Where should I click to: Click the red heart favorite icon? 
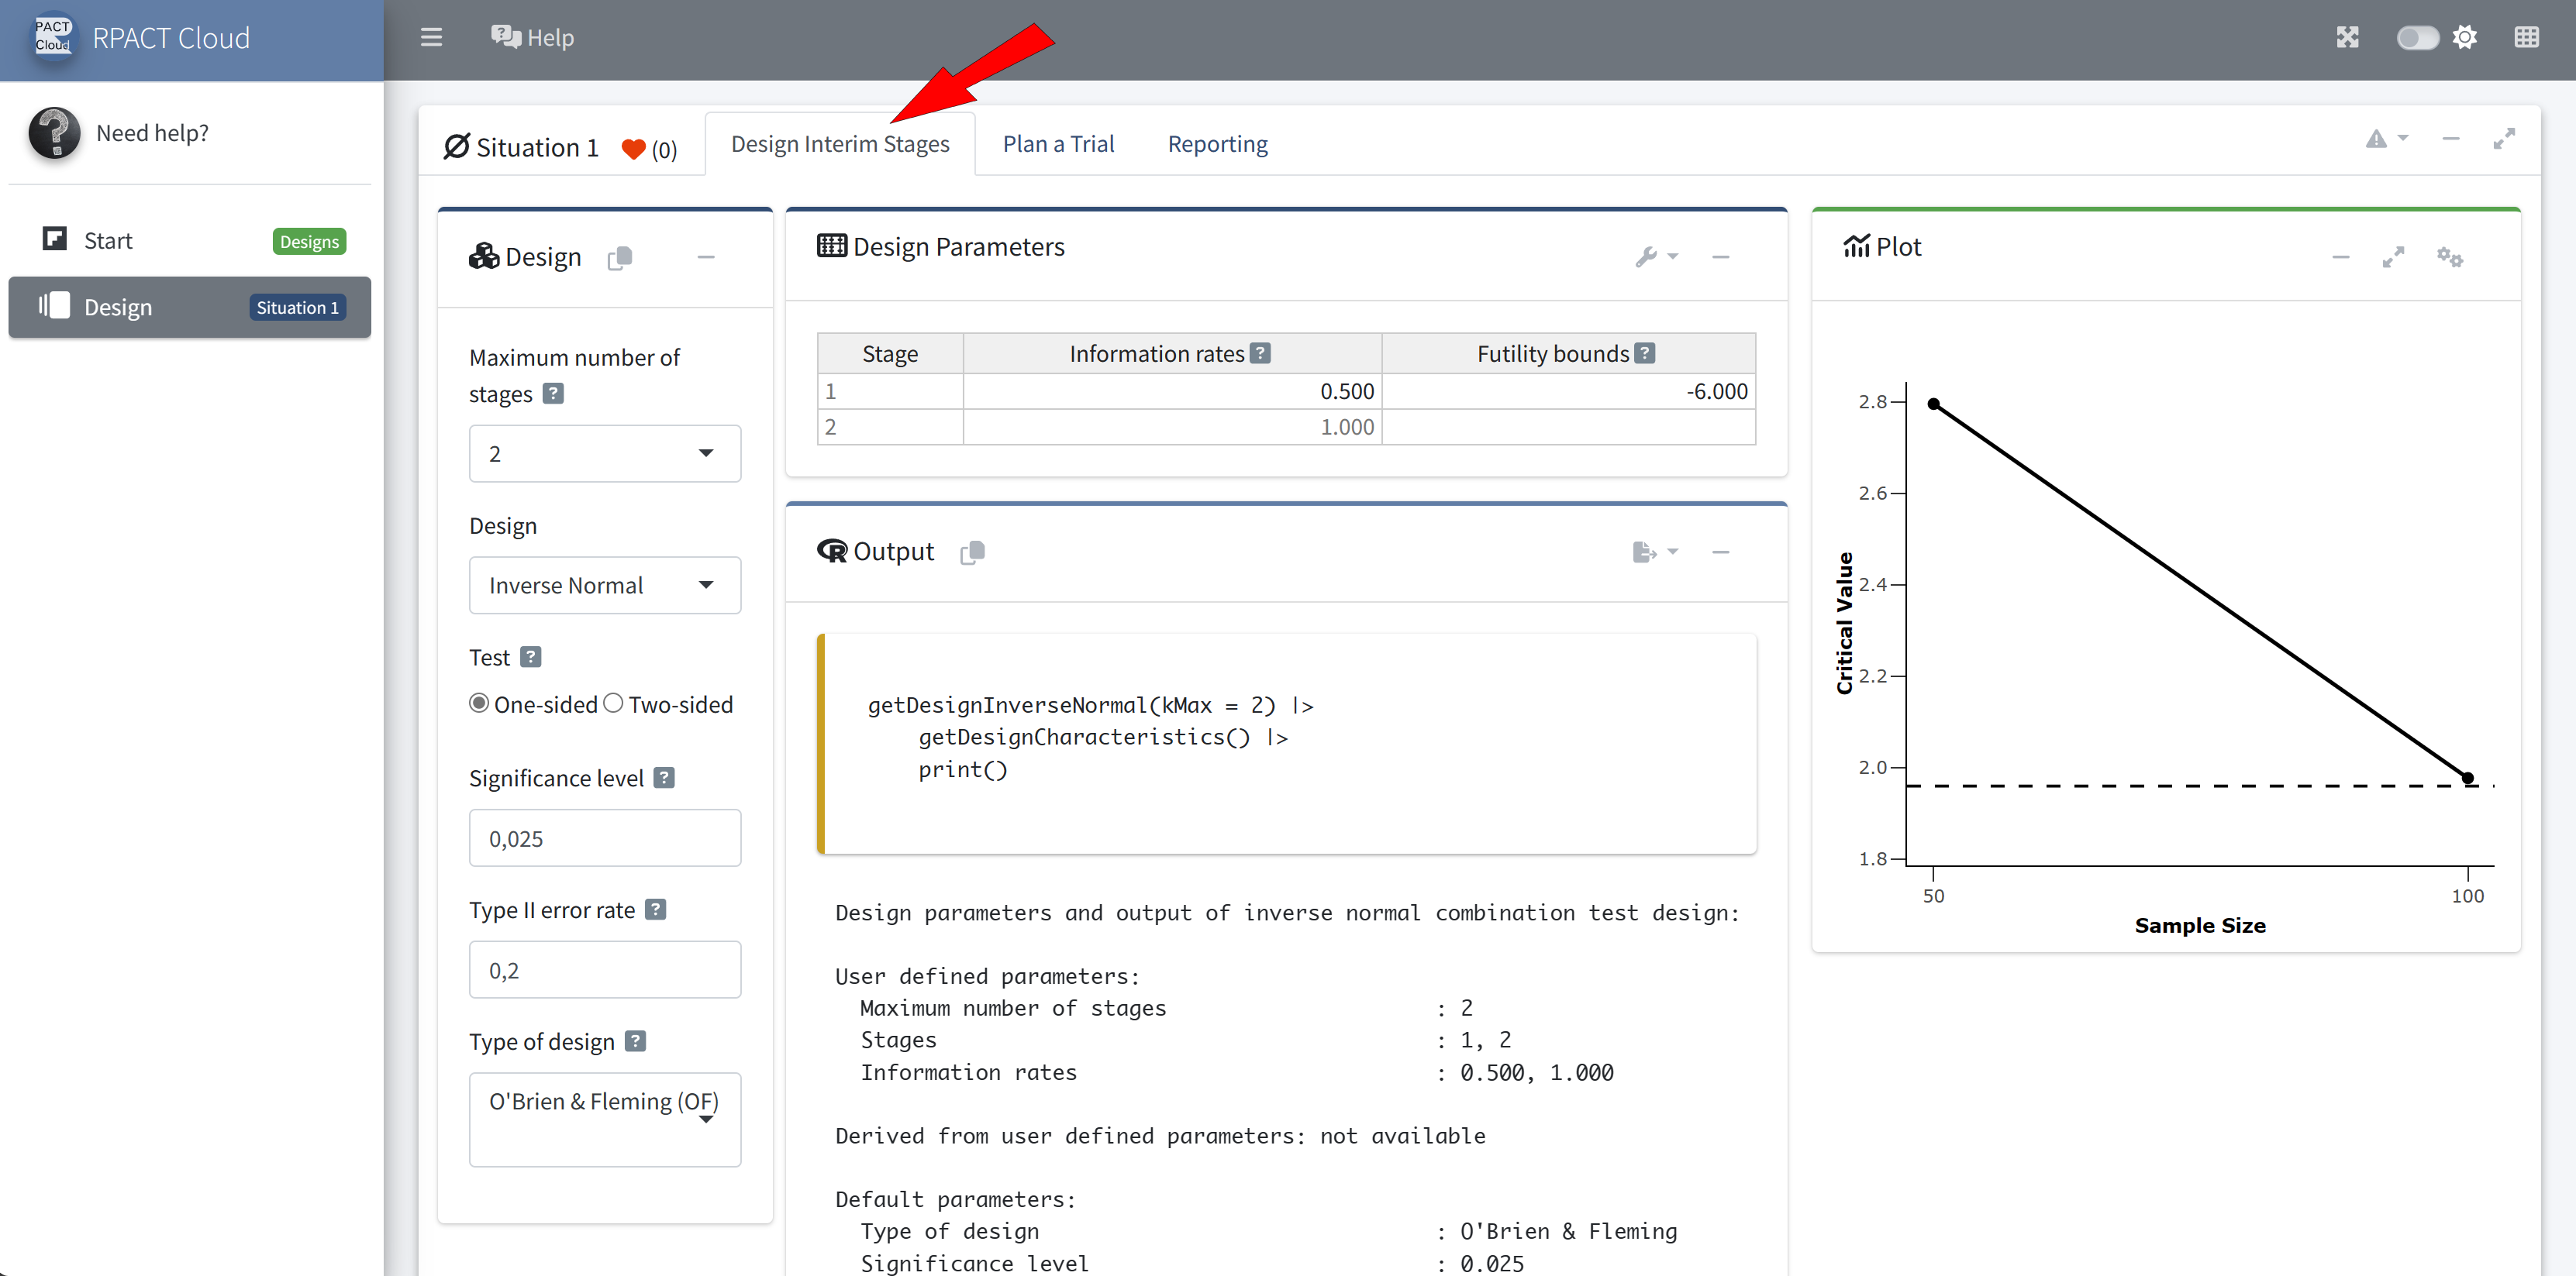click(x=633, y=150)
